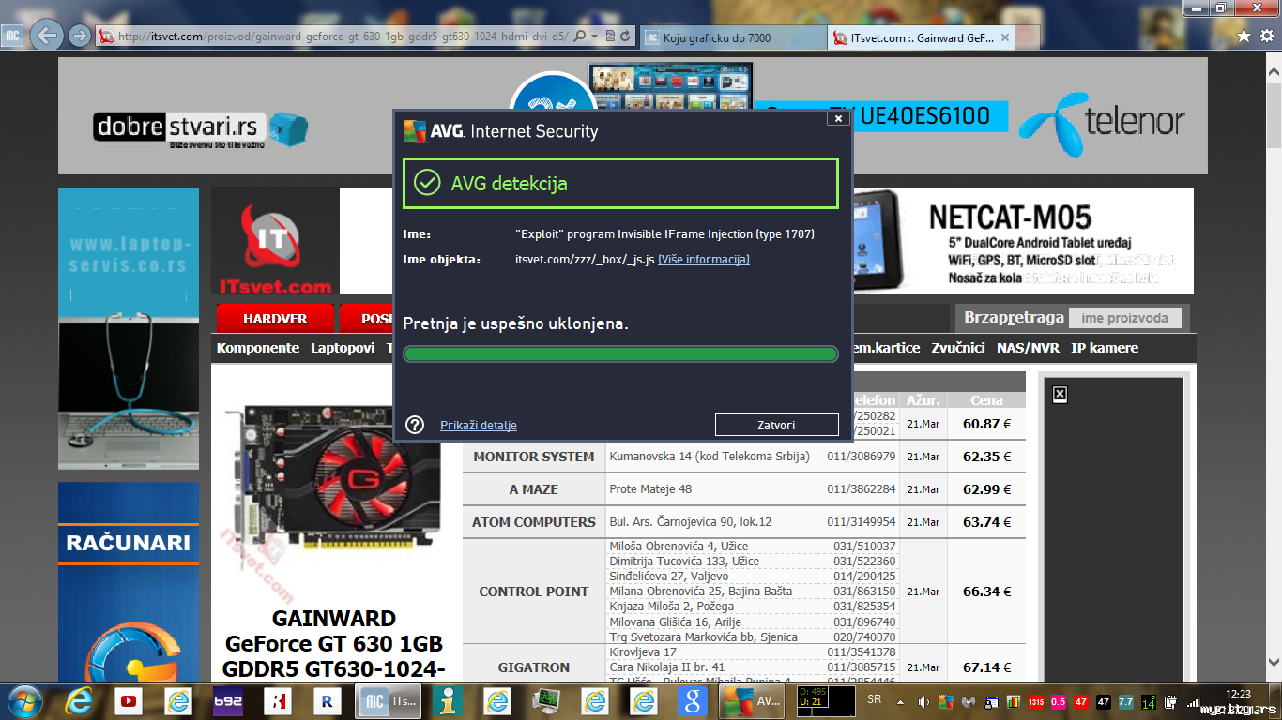The height and width of the screenshot is (720, 1282).
Task: Click the laptop-servis.co.rs side ad
Action: click(129, 328)
